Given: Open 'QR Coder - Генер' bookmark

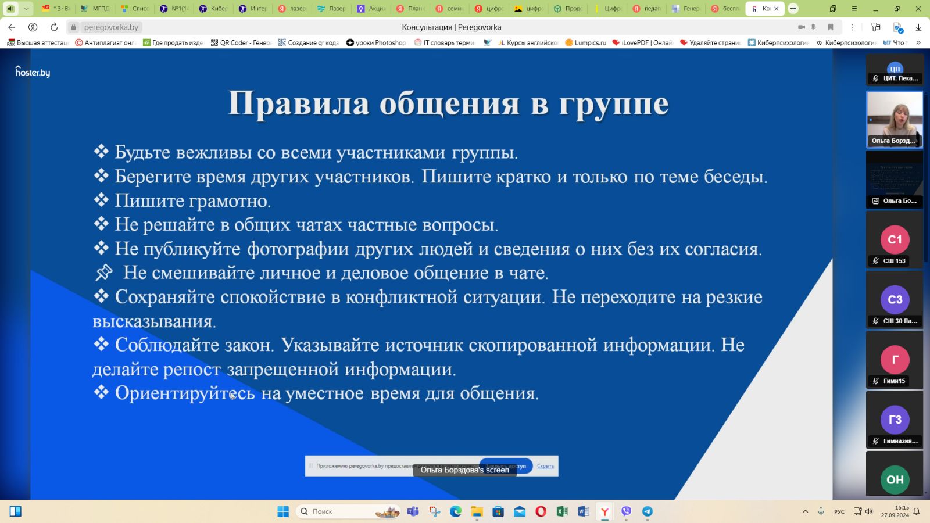Looking at the screenshot, I should [x=241, y=42].
